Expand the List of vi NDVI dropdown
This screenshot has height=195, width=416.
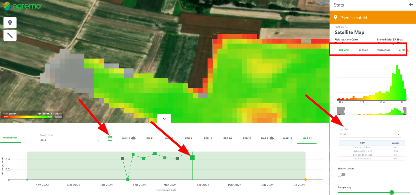click(x=370, y=134)
